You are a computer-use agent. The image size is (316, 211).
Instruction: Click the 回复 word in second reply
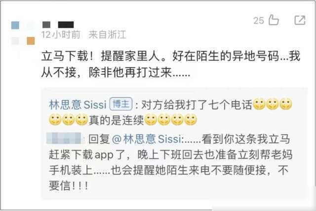tap(99, 139)
